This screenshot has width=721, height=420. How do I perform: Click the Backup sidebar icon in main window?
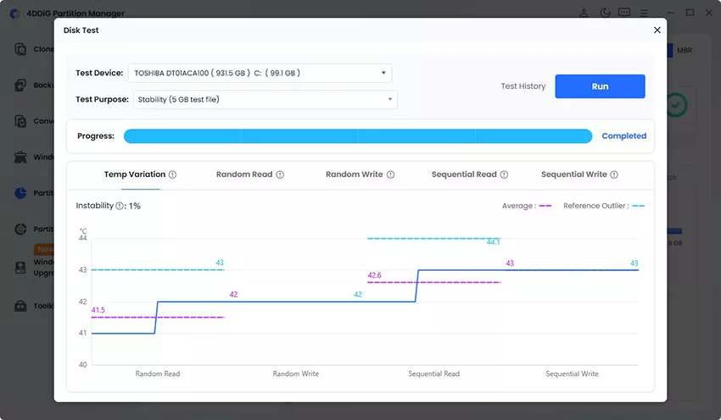[20, 85]
